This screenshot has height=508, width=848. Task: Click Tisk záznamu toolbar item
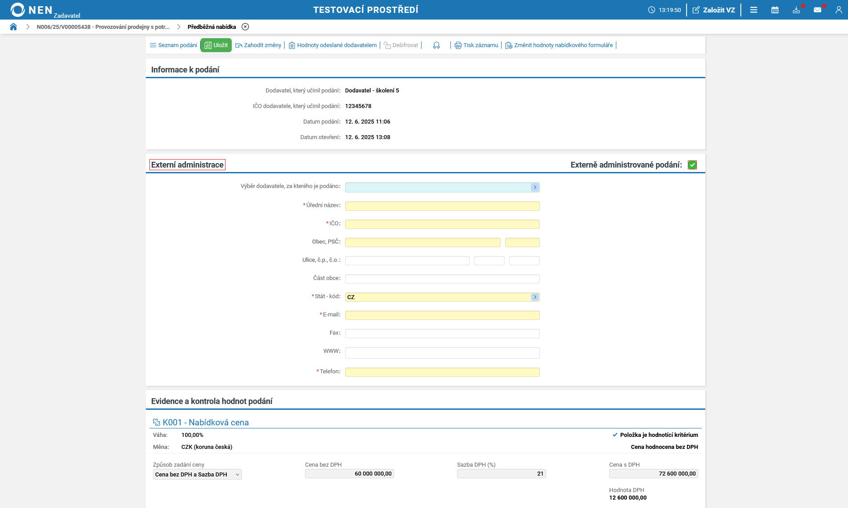tap(476, 45)
